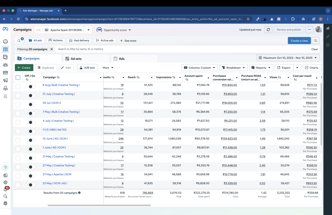The image size is (332, 215).
Task: Select the Had delivery filter tab
Action: click(79, 41)
